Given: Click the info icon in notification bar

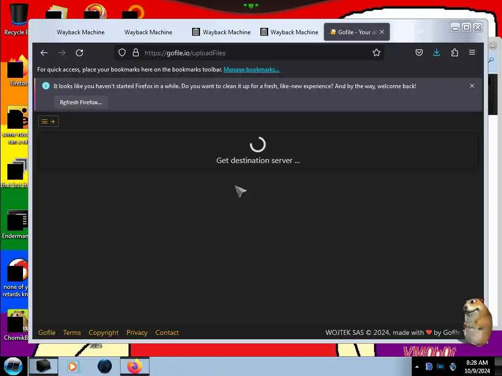Looking at the screenshot, I should [46, 86].
